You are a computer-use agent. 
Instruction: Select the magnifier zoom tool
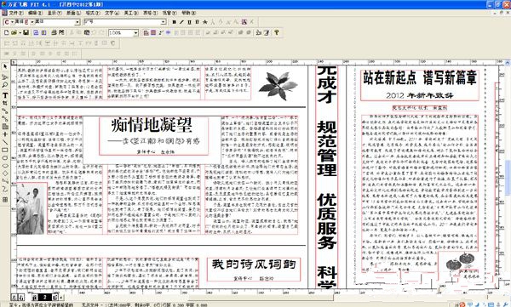pos(5,85)
